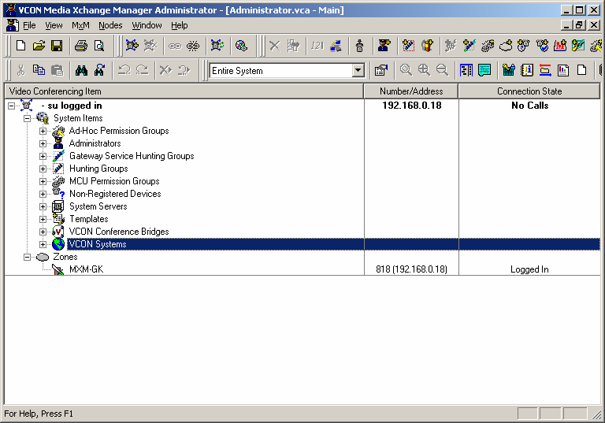Click the tree list view icon
The image size is (605, 423).
coord(466,70)
